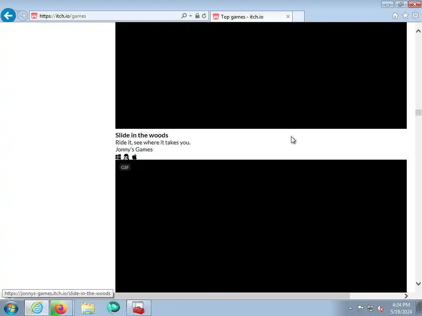Click the horizontal scrollbar right arrow

[406, 296]
